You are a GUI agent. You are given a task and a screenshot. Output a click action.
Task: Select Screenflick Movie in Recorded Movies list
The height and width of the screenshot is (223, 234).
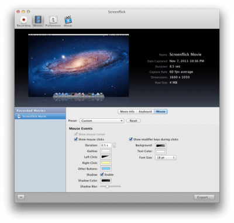(40, 116)
